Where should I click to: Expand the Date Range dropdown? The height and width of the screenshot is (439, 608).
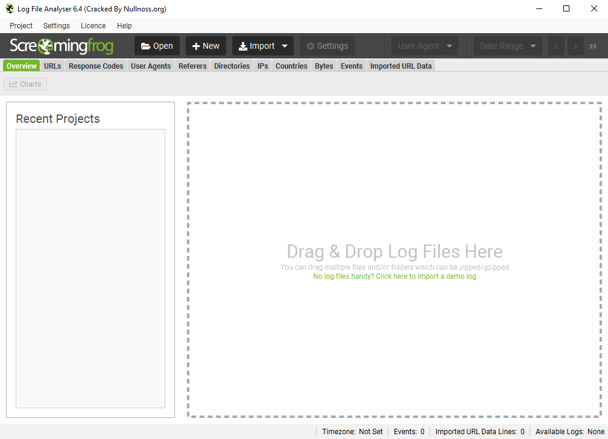tap(508, 46)
